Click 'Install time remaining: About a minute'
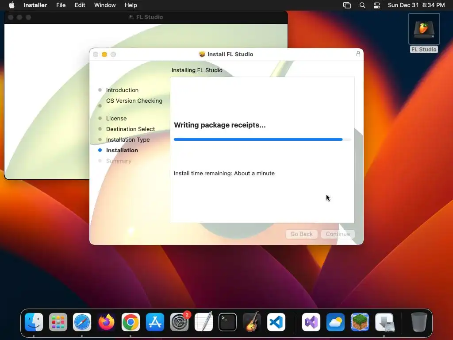This screenshot has width=453, height=340. click(x=224, y=173)
